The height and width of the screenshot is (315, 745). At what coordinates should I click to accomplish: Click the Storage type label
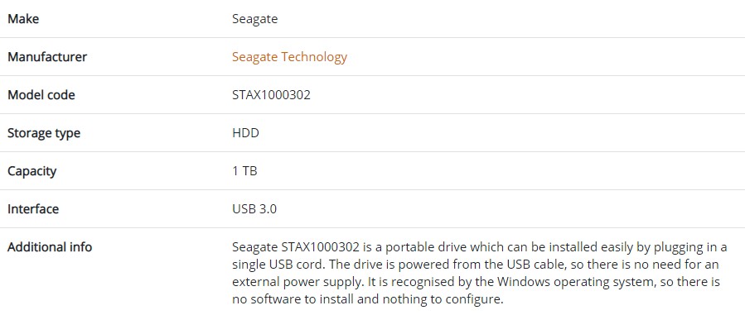pyautogui.click(x=44, y=133)
